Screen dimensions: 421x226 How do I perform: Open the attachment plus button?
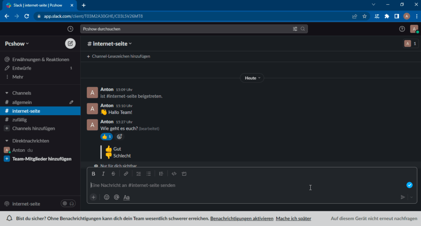click(93, 197)
